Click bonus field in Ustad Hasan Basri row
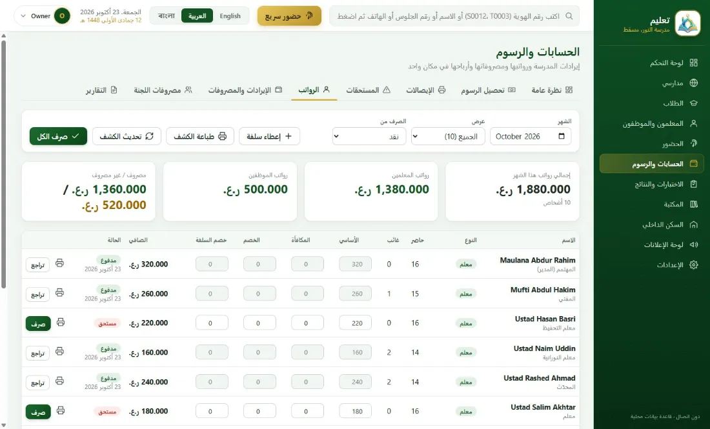The width and height of the screenshot is (710, 429). (307, 323)
